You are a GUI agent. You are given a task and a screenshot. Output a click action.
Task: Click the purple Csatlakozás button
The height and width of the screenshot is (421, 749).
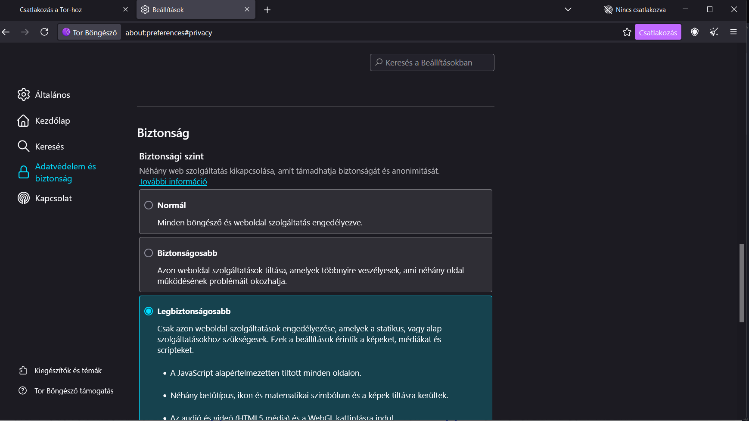click(658, 32)
